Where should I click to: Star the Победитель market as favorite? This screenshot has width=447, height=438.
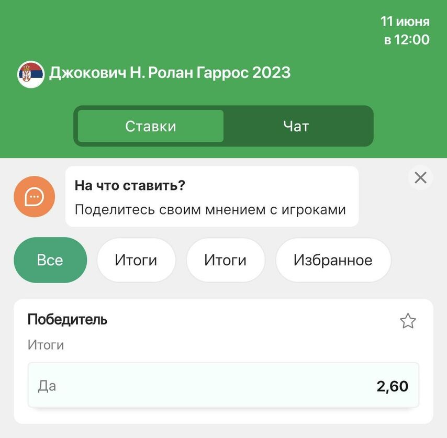point(408,321)
